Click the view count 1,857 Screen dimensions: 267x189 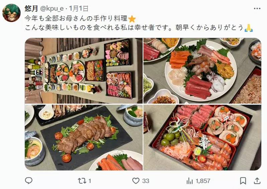[x=203, y=181]
